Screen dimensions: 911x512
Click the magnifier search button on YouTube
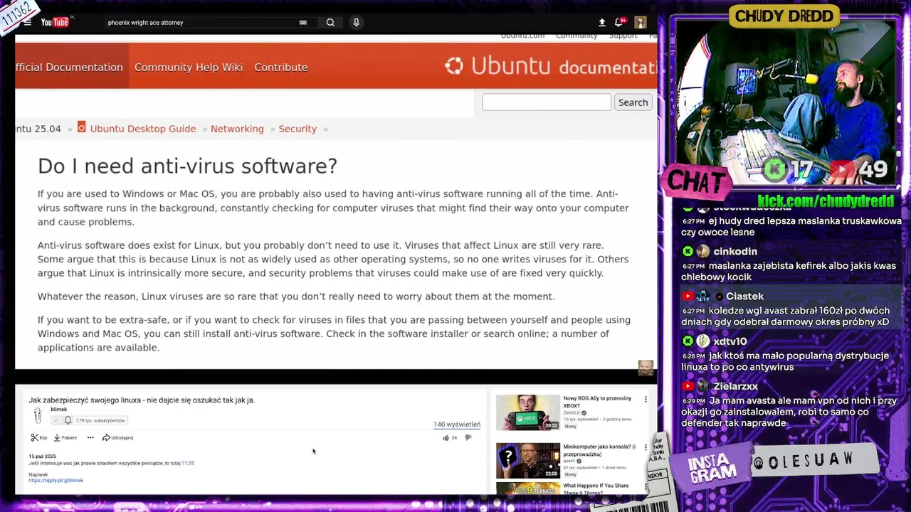point(330,23)
